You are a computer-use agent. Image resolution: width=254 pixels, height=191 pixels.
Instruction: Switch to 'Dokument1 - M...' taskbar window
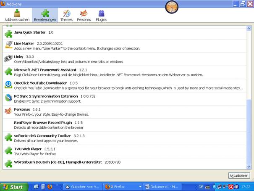pyautogui.click(x=162, y=187)
